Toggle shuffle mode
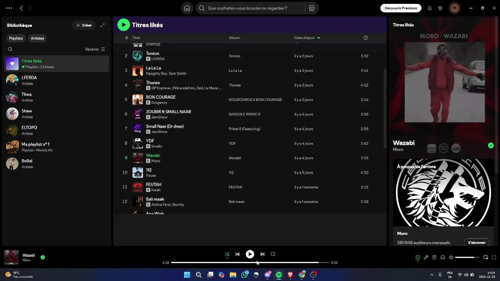The height and width of the screenshot is (281, 500). (x=227, y=254)
